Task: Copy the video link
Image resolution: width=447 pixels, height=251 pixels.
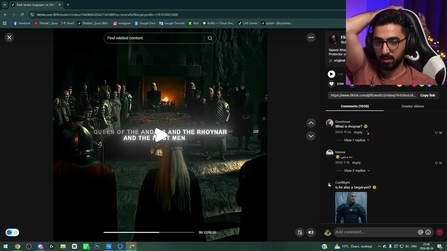Action: pyautogui.click(x=427, y=95)
